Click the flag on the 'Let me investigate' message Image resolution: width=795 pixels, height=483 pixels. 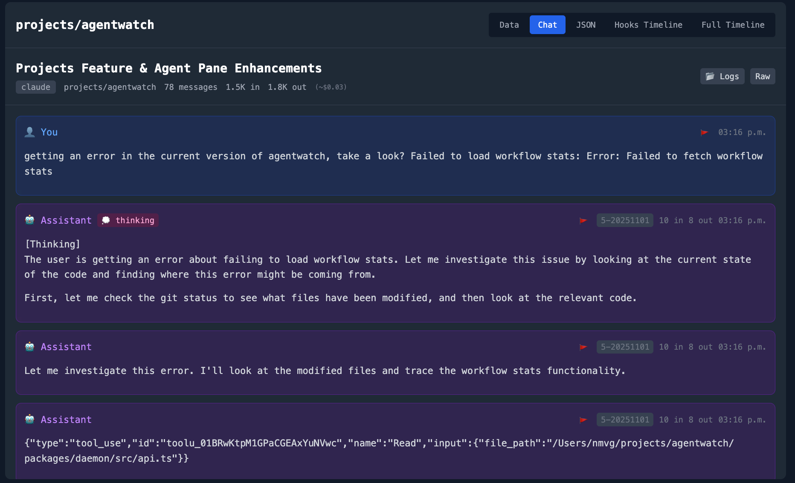coord(583,347)
